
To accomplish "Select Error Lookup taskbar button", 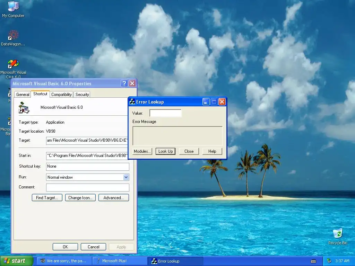I will click(175, 261).
